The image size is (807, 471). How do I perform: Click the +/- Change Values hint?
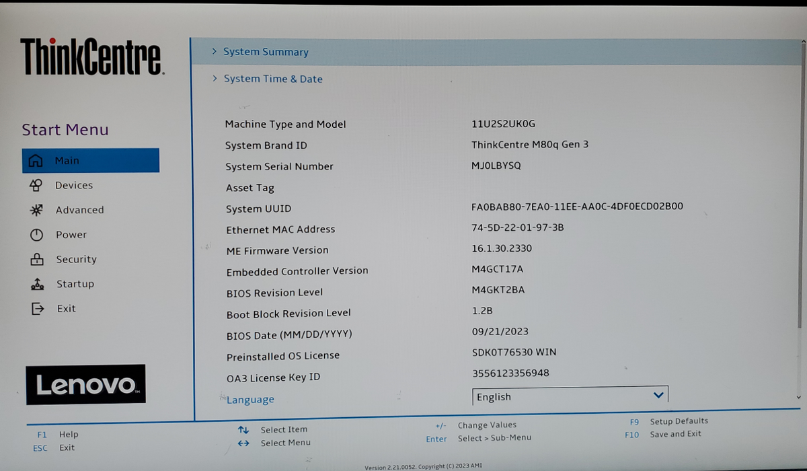click(476, 425)
